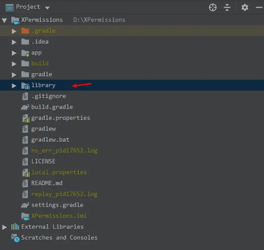264x250 pixels.
Task: Click the library module icon
Action: point(26,86)
